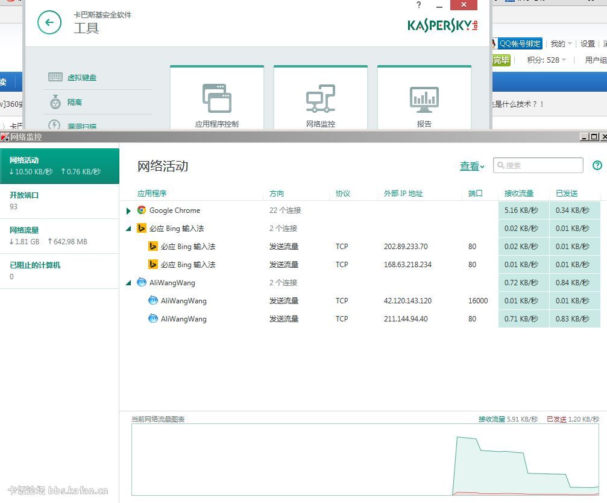Click the IP address 168.63.218.234
The image size is (607, 503).
pos(407,265)
